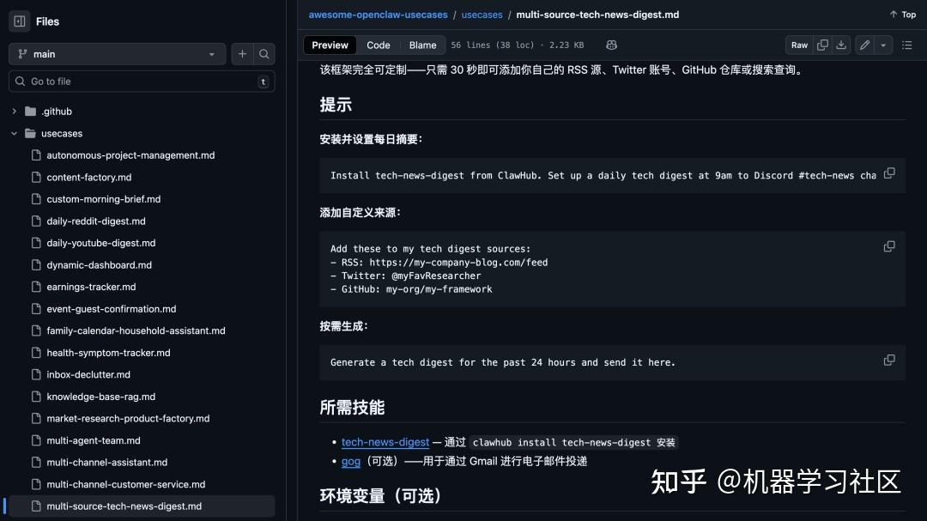Copy raw file contents icon
The width and height of the screenshot is (927, 521).
pos(822,45)
